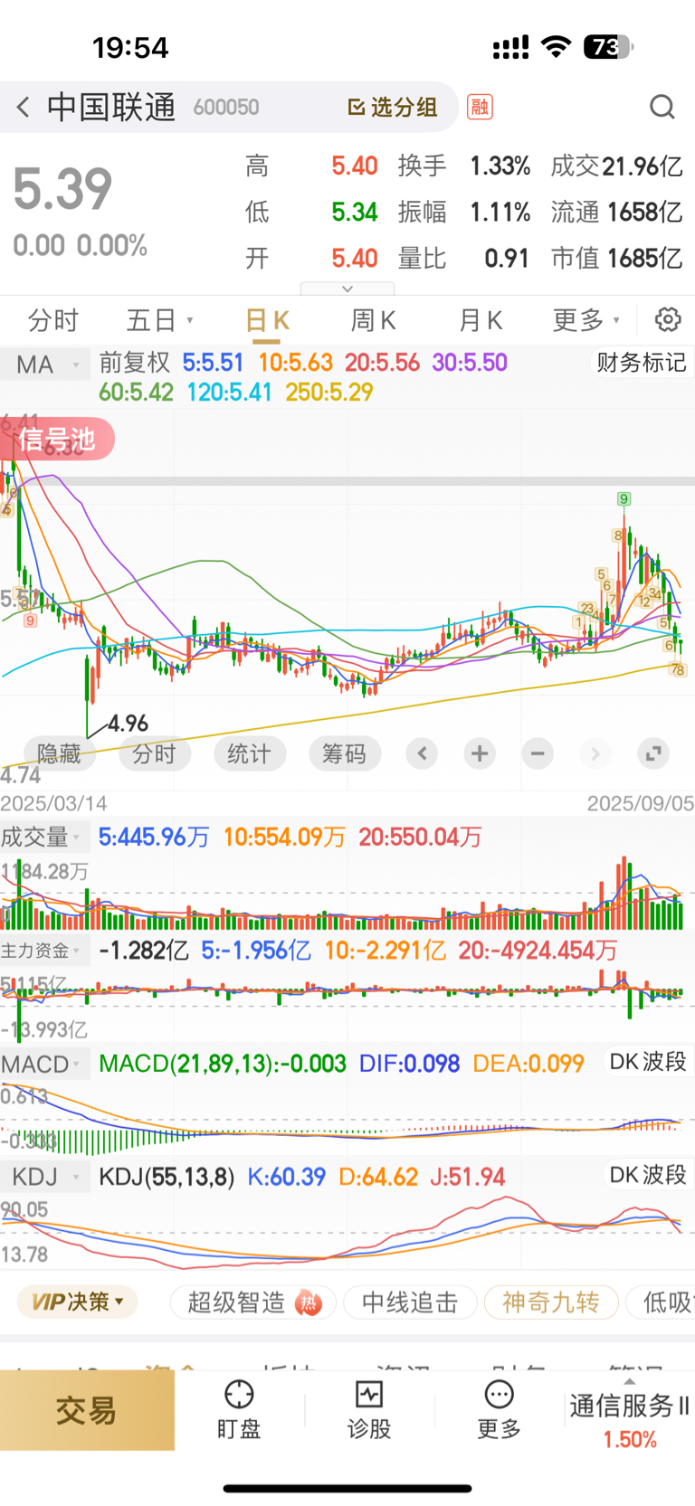The width and height of the screenshot is (695, 1506).
Task: Change 前复权 adjustment mode
Action: click(x=135, y=363)
